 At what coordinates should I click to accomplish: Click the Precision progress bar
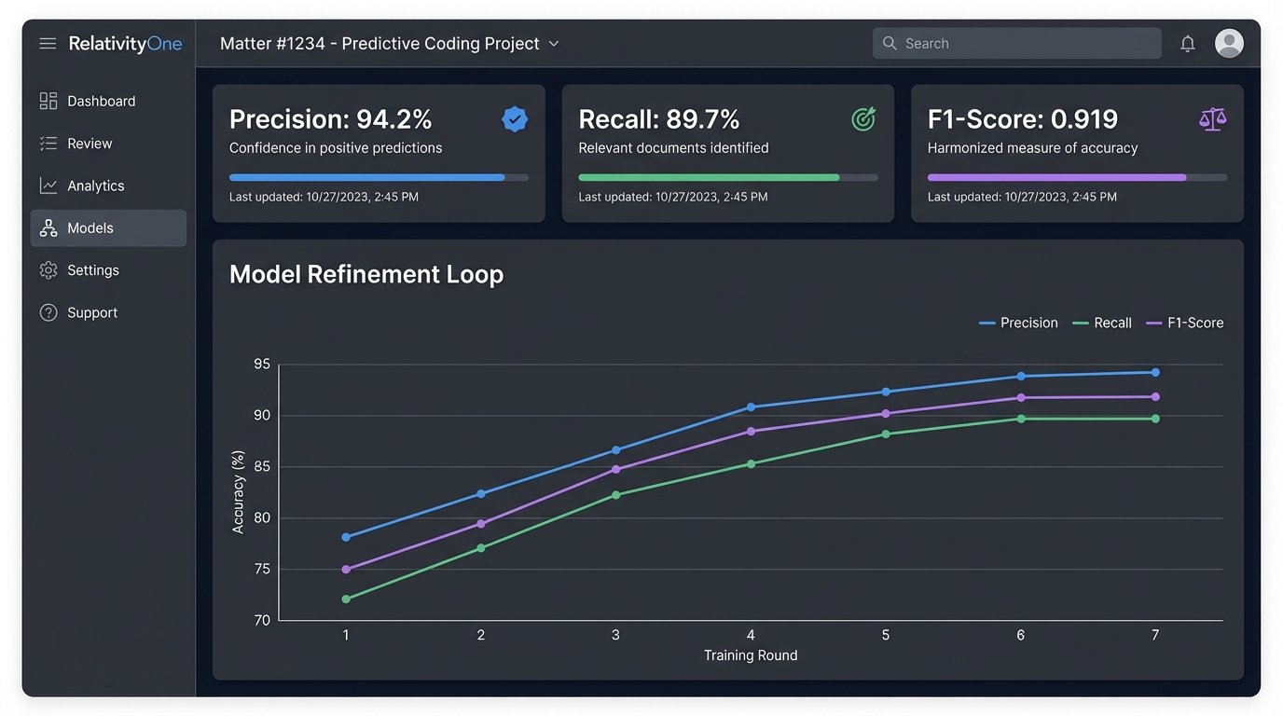(379, 177)
